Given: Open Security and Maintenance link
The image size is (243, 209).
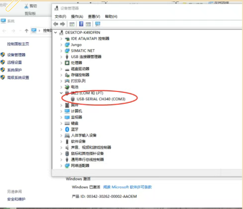Looking at the screenshot, I should [16, 199].
